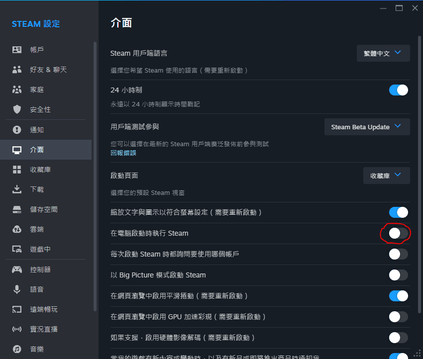Enable 以 Big Picture 模式啟動 Steam

coord(398,275)
